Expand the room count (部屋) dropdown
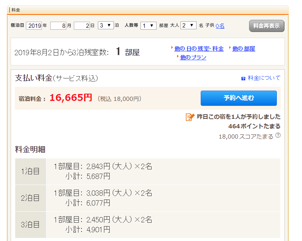This screenshot has width=302, height=241. tap(148, 26)
